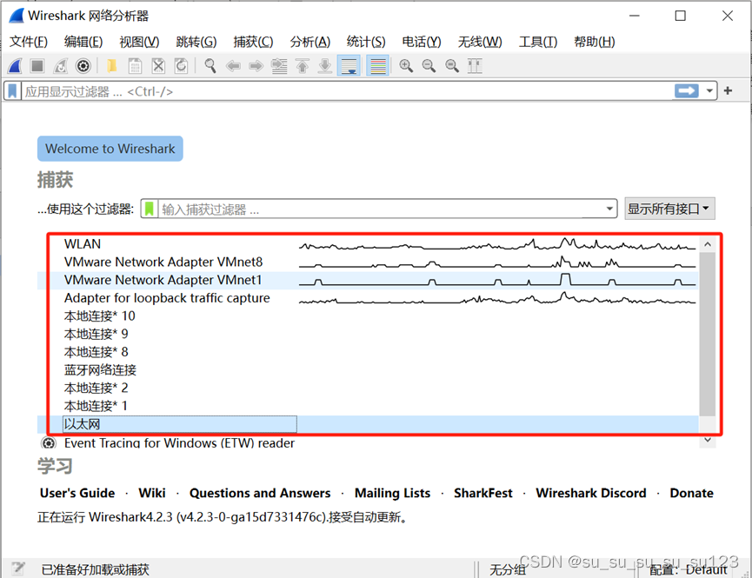
Task: Save this capture file icon
Action: [x=136, y=66]
